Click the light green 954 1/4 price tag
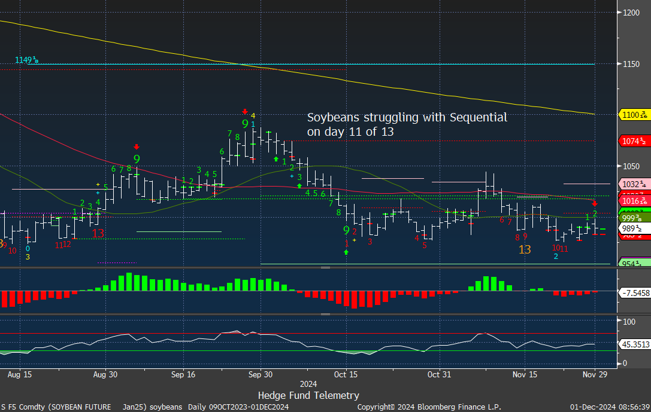 click(x=634, y=263)
